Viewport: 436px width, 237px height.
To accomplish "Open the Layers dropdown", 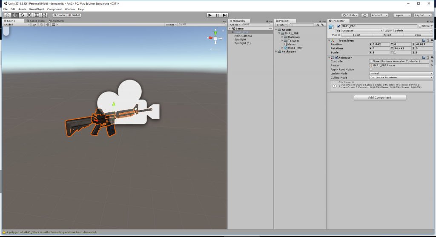I will click(402, 15).
